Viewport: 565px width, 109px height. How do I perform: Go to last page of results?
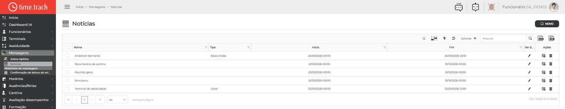click(100, 100)
